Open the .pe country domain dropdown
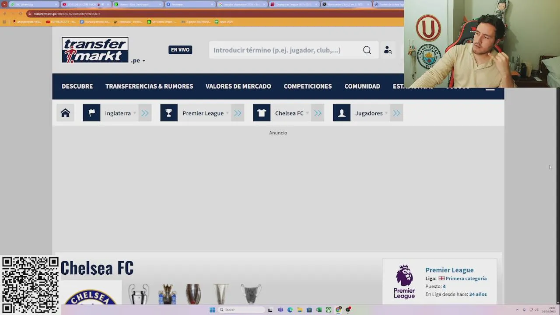 138,61
